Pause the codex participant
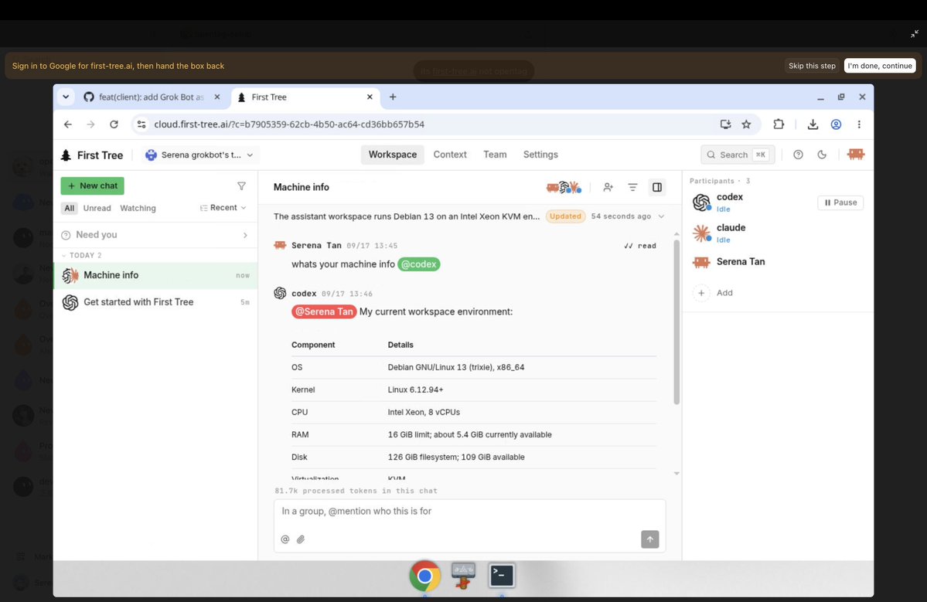927x602 pixels. point(840,202)
